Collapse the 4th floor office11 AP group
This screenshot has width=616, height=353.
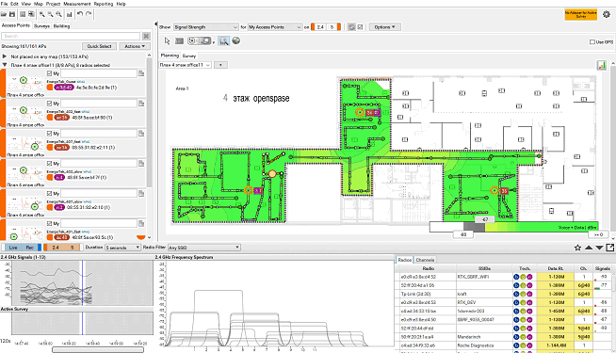[x=5, y=65]
